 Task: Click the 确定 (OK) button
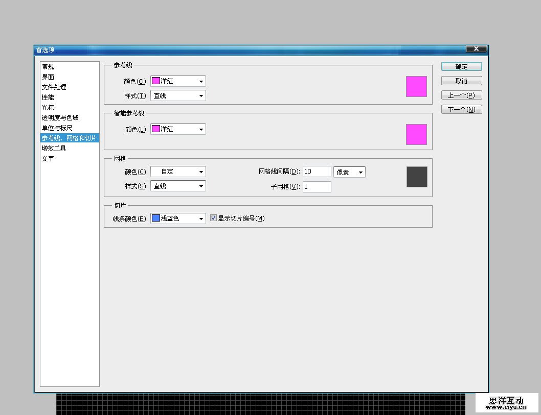tap(461, 67)
